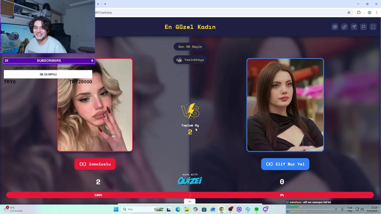Image resolution: width=381 pixels, height=214 pixels.
Task: Click the taskbar Ara search box
Action: pyautogui.click(x=143, y=209)
